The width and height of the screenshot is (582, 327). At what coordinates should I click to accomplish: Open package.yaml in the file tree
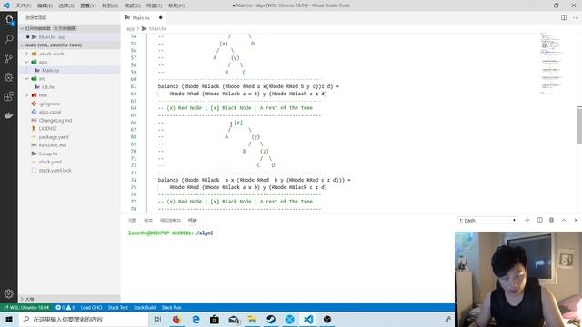coord(54,137)
